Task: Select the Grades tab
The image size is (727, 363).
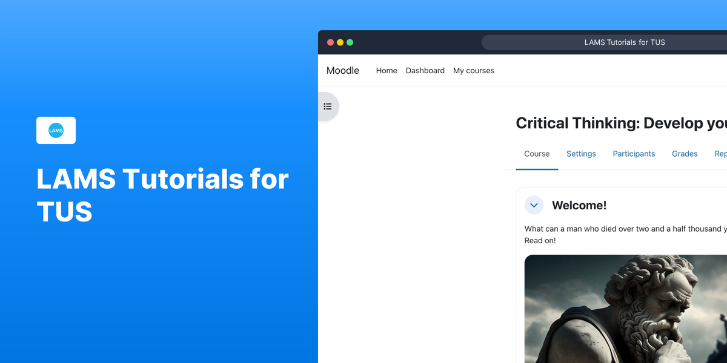Action: pyautogui.click(x=685, y=154)
